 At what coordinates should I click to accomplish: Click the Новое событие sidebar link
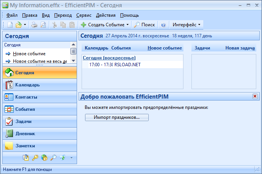coord(29,54)
